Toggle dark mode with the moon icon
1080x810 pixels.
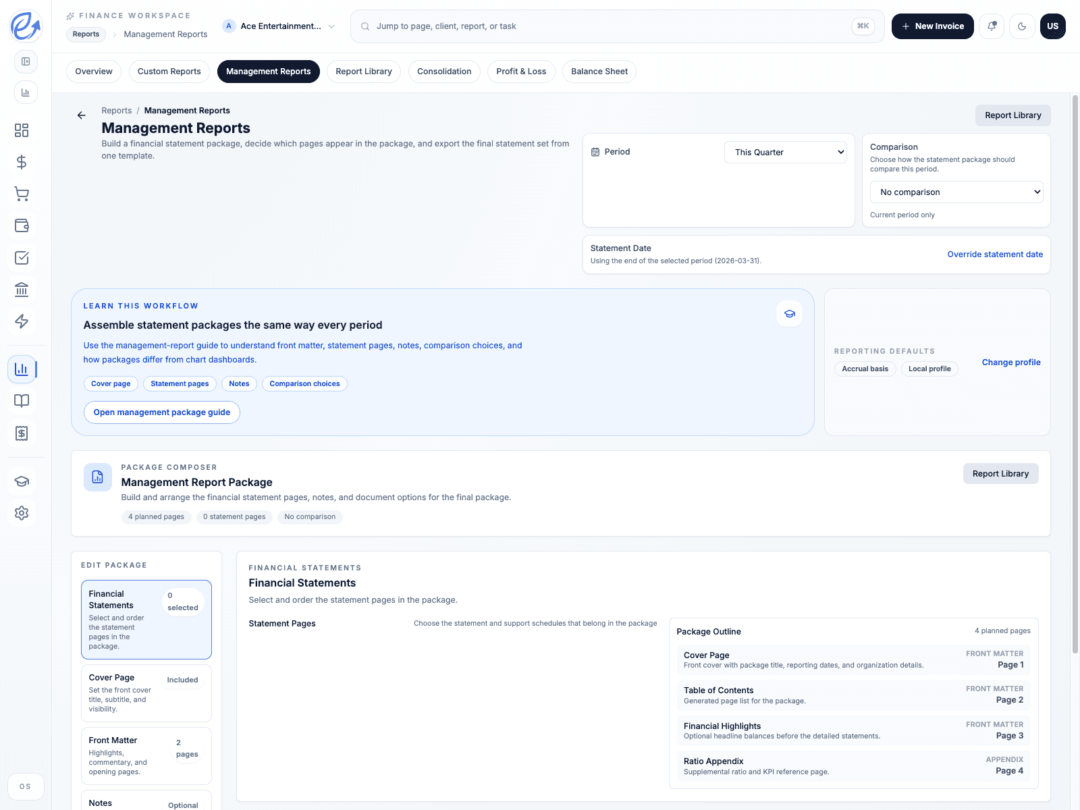(x=1022, y=26)
